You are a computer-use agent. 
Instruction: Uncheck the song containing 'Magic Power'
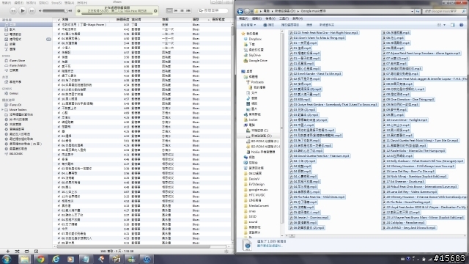tap(59, 25)
